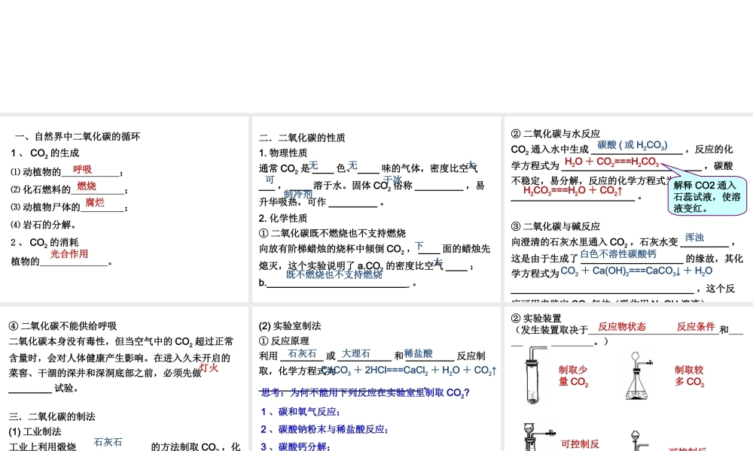Select the red answer 腐烂
Screen dimensions: 753x451
point(95,202)
